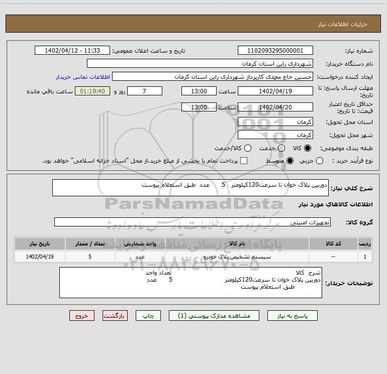Choose جزیی purchase process option
The image size is (387, 374).
(320, 161)
